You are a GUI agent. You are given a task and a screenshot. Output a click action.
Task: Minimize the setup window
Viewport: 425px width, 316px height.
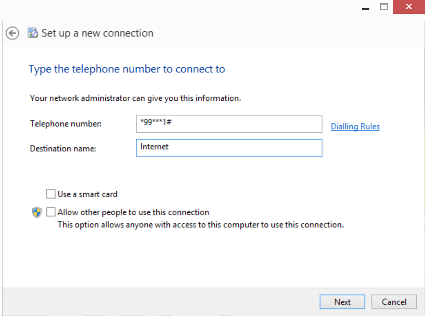(x=365, y=7)
